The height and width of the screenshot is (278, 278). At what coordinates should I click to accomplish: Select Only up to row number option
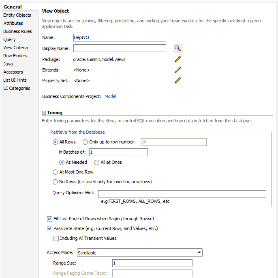pyautogui.click(x=85, y=142)
